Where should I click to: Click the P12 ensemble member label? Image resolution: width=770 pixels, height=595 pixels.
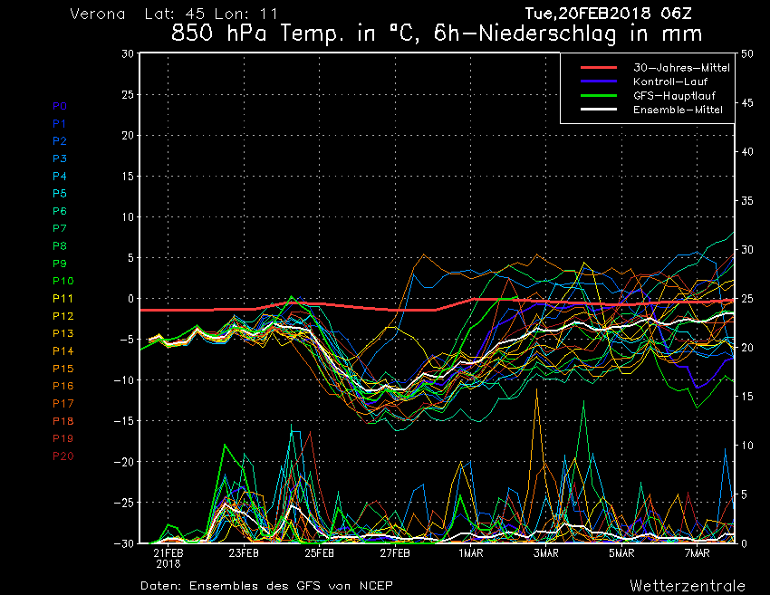(x=63, y=316)
